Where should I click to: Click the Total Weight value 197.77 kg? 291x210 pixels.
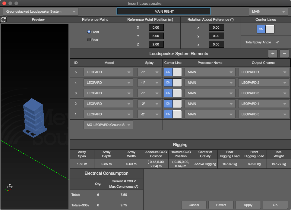[x=279, y=164]
